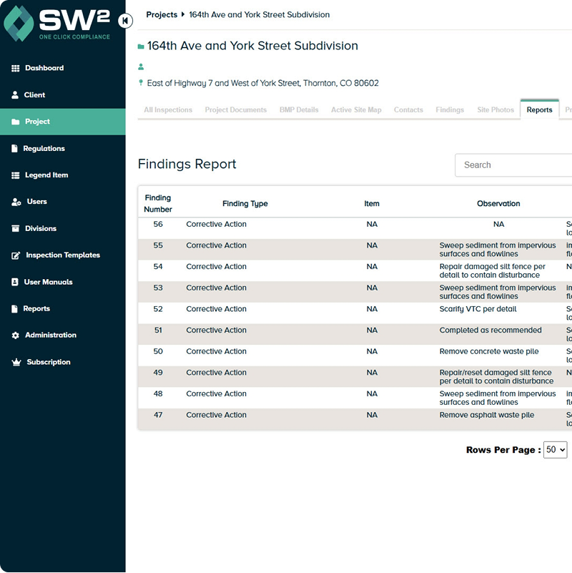The width and height of the screenshot is (572, 573).
Task: Open the Active Site Map tab
Action: pyautogui.click(x=356, y=110)
